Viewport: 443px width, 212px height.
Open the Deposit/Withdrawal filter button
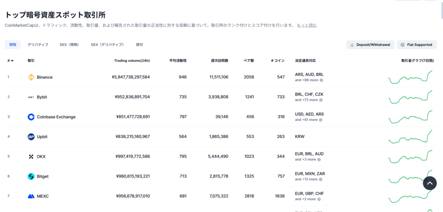point(370,45)
